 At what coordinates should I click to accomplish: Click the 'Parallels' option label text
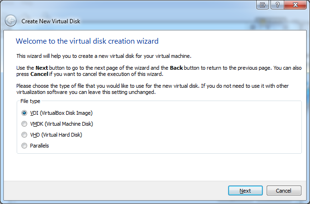pos(39,146)
